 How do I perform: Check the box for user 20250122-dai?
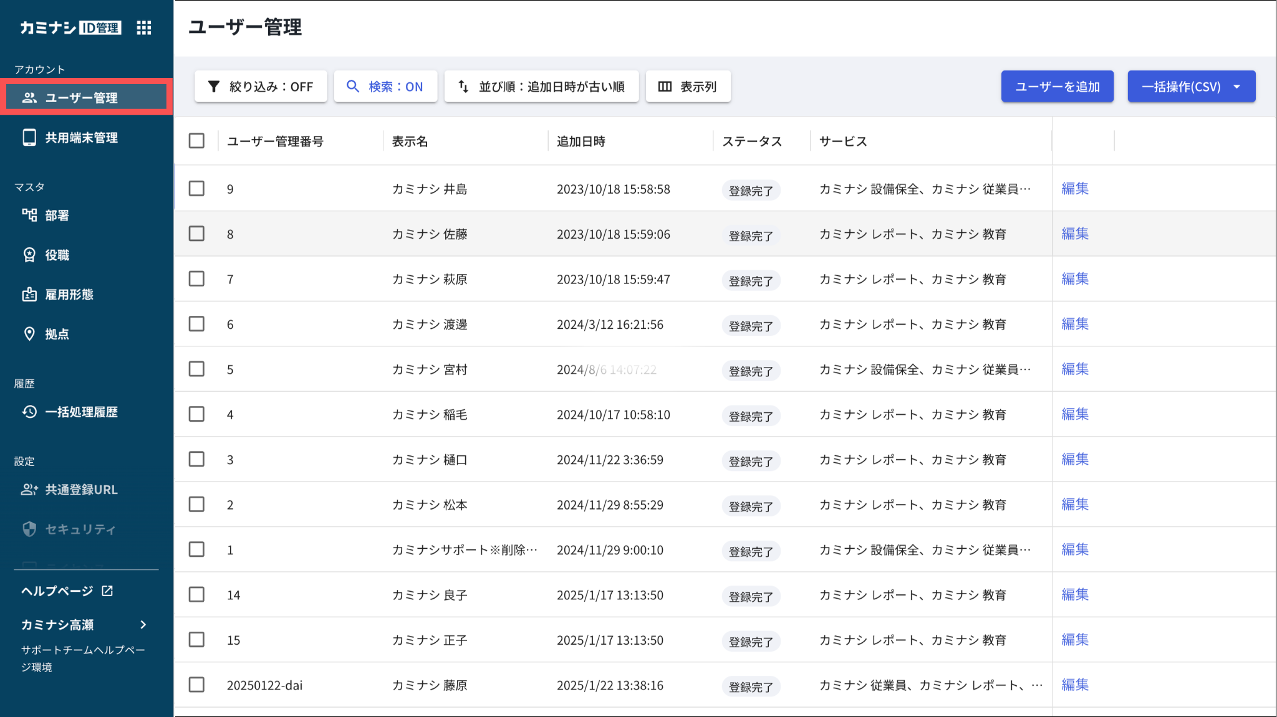pos(196,685)
